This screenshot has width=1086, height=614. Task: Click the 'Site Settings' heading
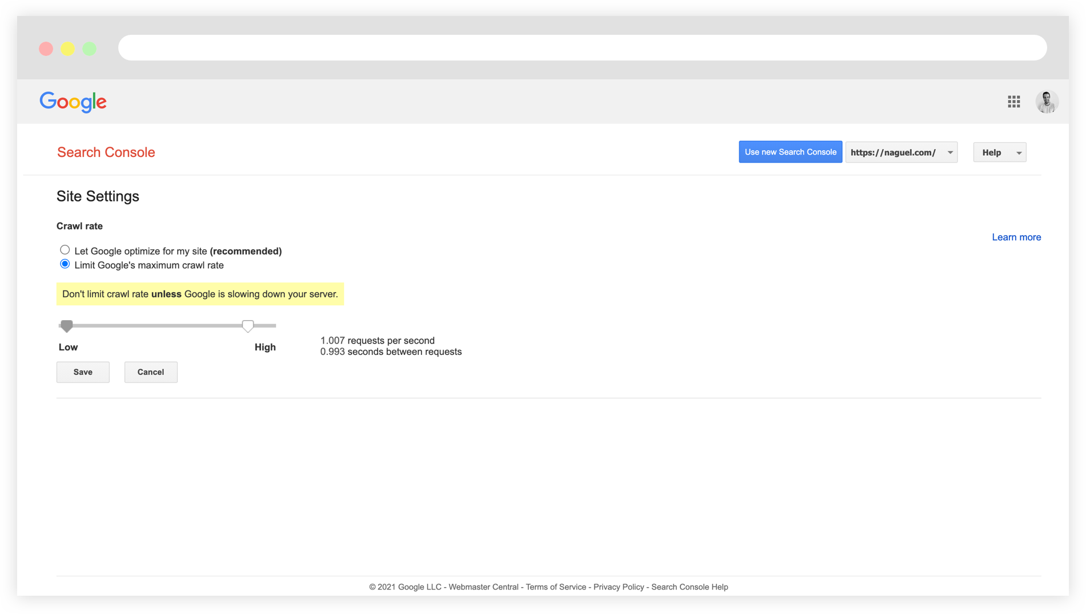(x=98, y=196)
